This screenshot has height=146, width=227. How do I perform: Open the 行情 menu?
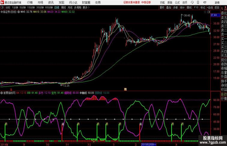[x=30, y=2]
